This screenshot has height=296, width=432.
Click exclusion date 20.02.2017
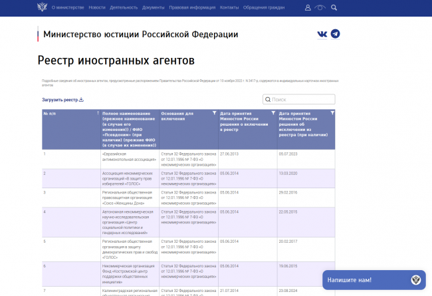[288, 241]
